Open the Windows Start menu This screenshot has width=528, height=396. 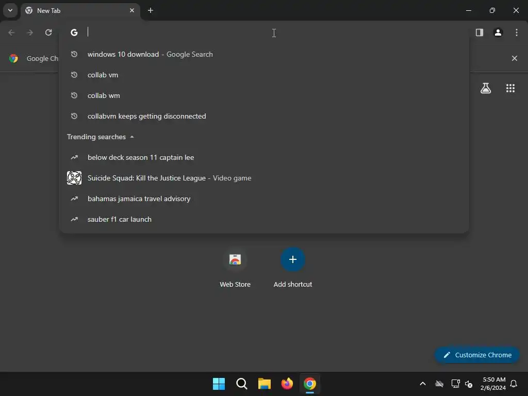point(219,384)
